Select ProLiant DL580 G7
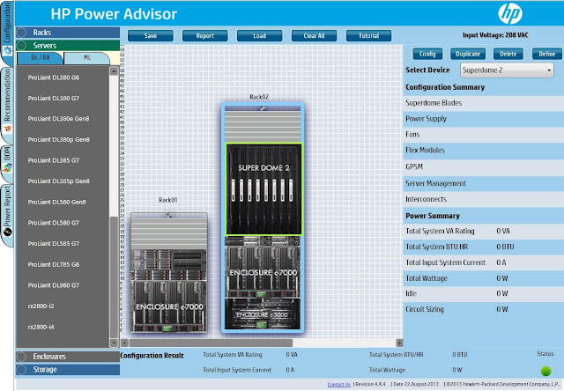Screen dimensions: 564x391 (53, 223)
